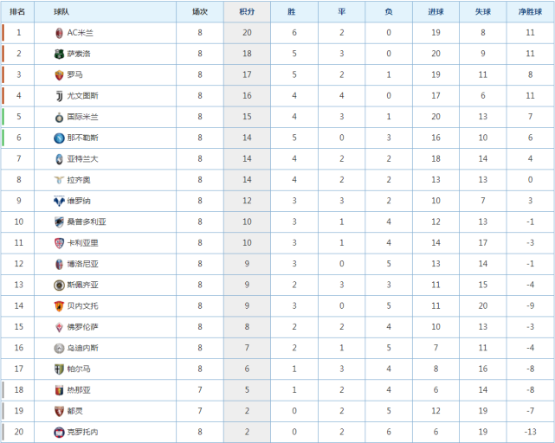
Task: Click the 桑普多利亚 club crest
Action: coord(59,221)
